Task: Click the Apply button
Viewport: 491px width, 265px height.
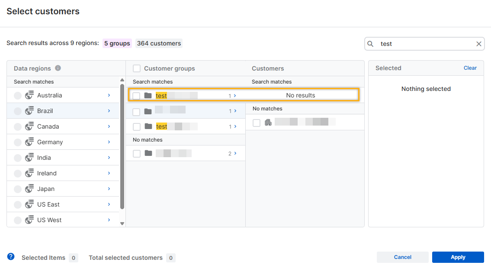Action: pyautogui.click(x=458, y=257)
